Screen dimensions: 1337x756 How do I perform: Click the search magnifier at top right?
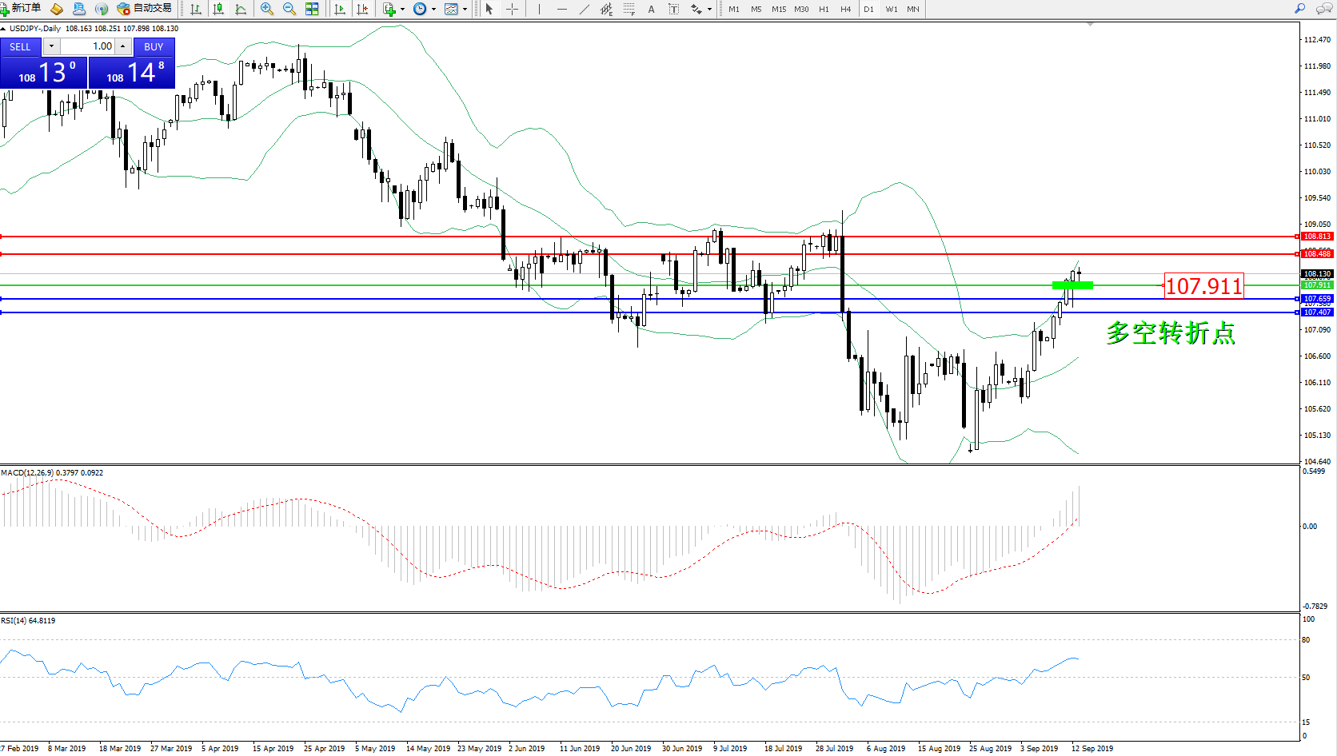pos(1299,9)
